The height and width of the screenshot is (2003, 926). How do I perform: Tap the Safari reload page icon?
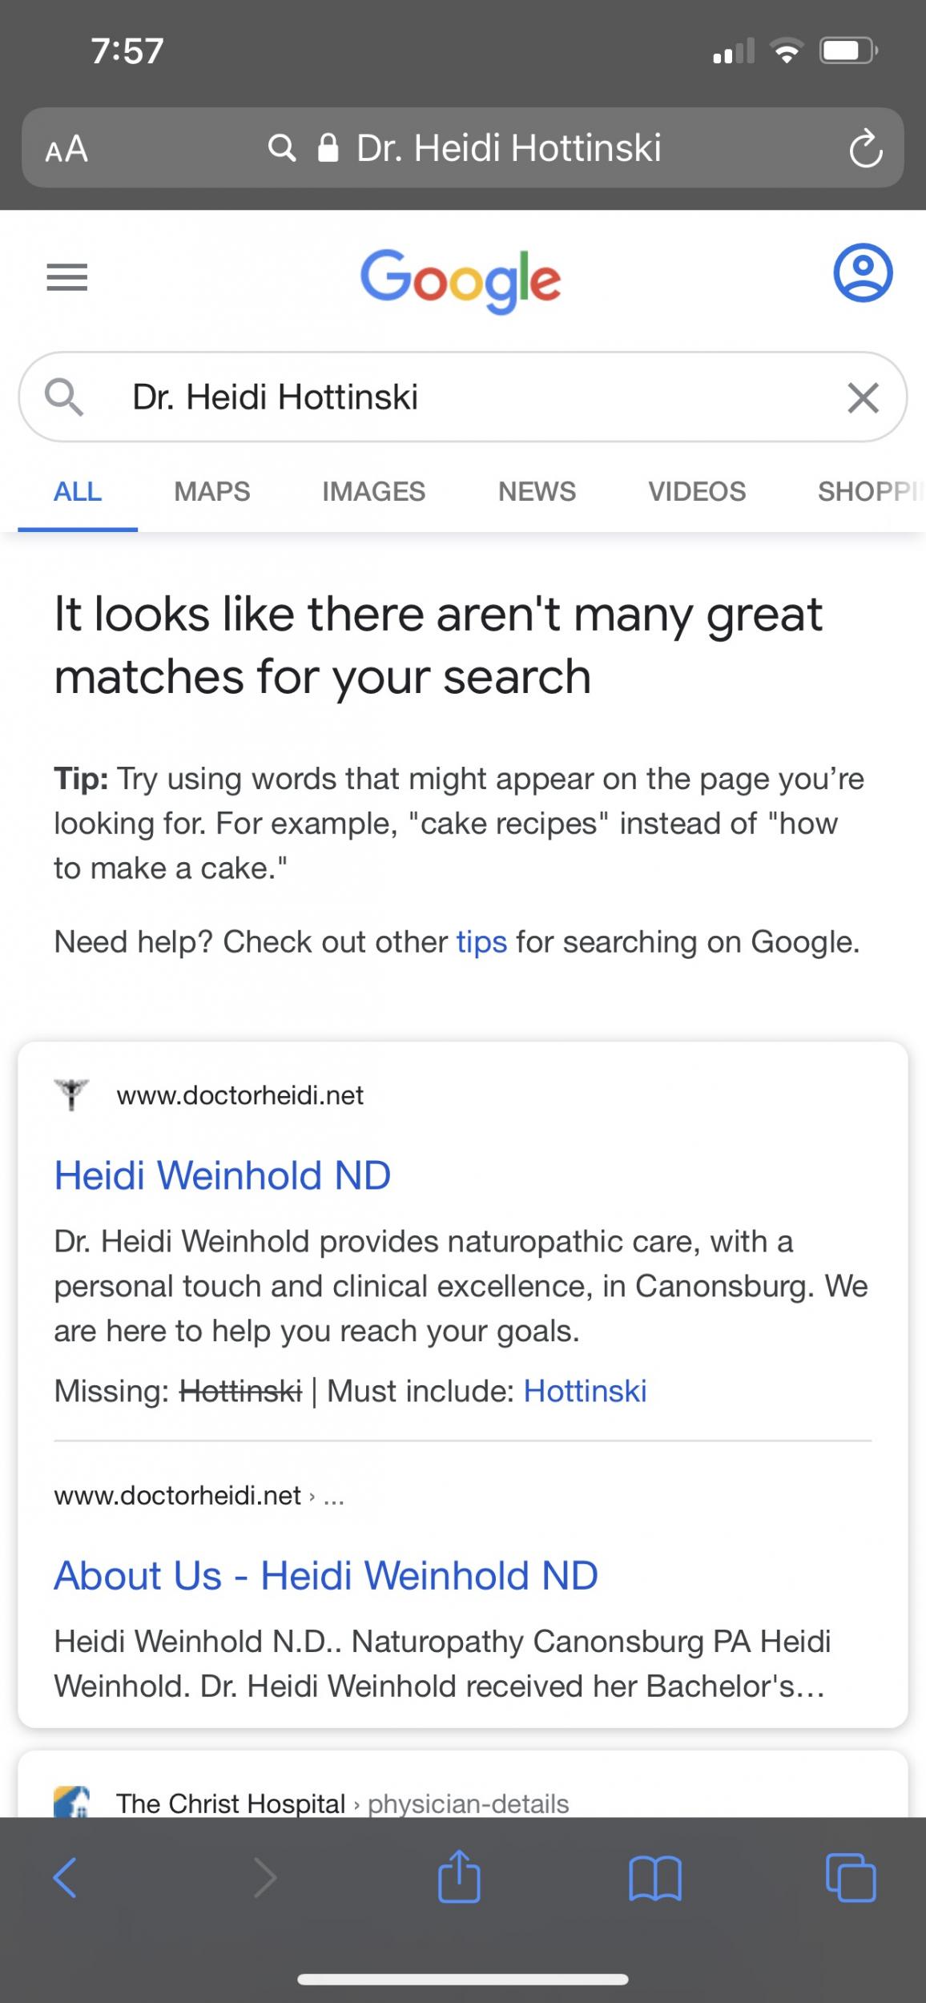coord(865,149)
